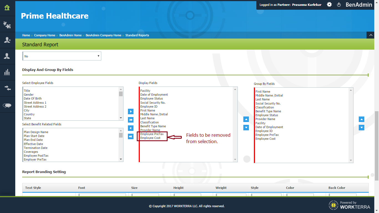Select Plan Design Name benefit field

36,132
